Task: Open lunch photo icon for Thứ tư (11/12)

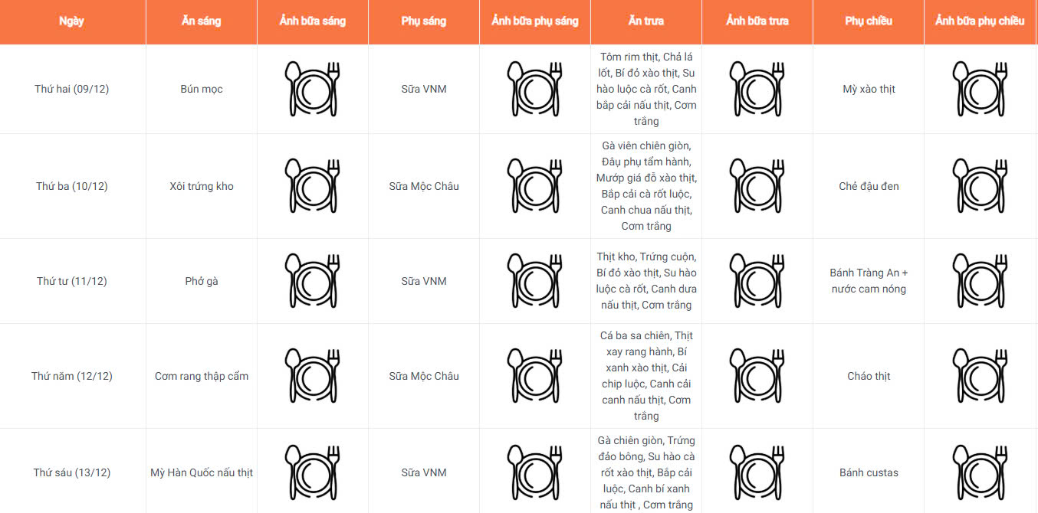Action: [x=757, y=281]
